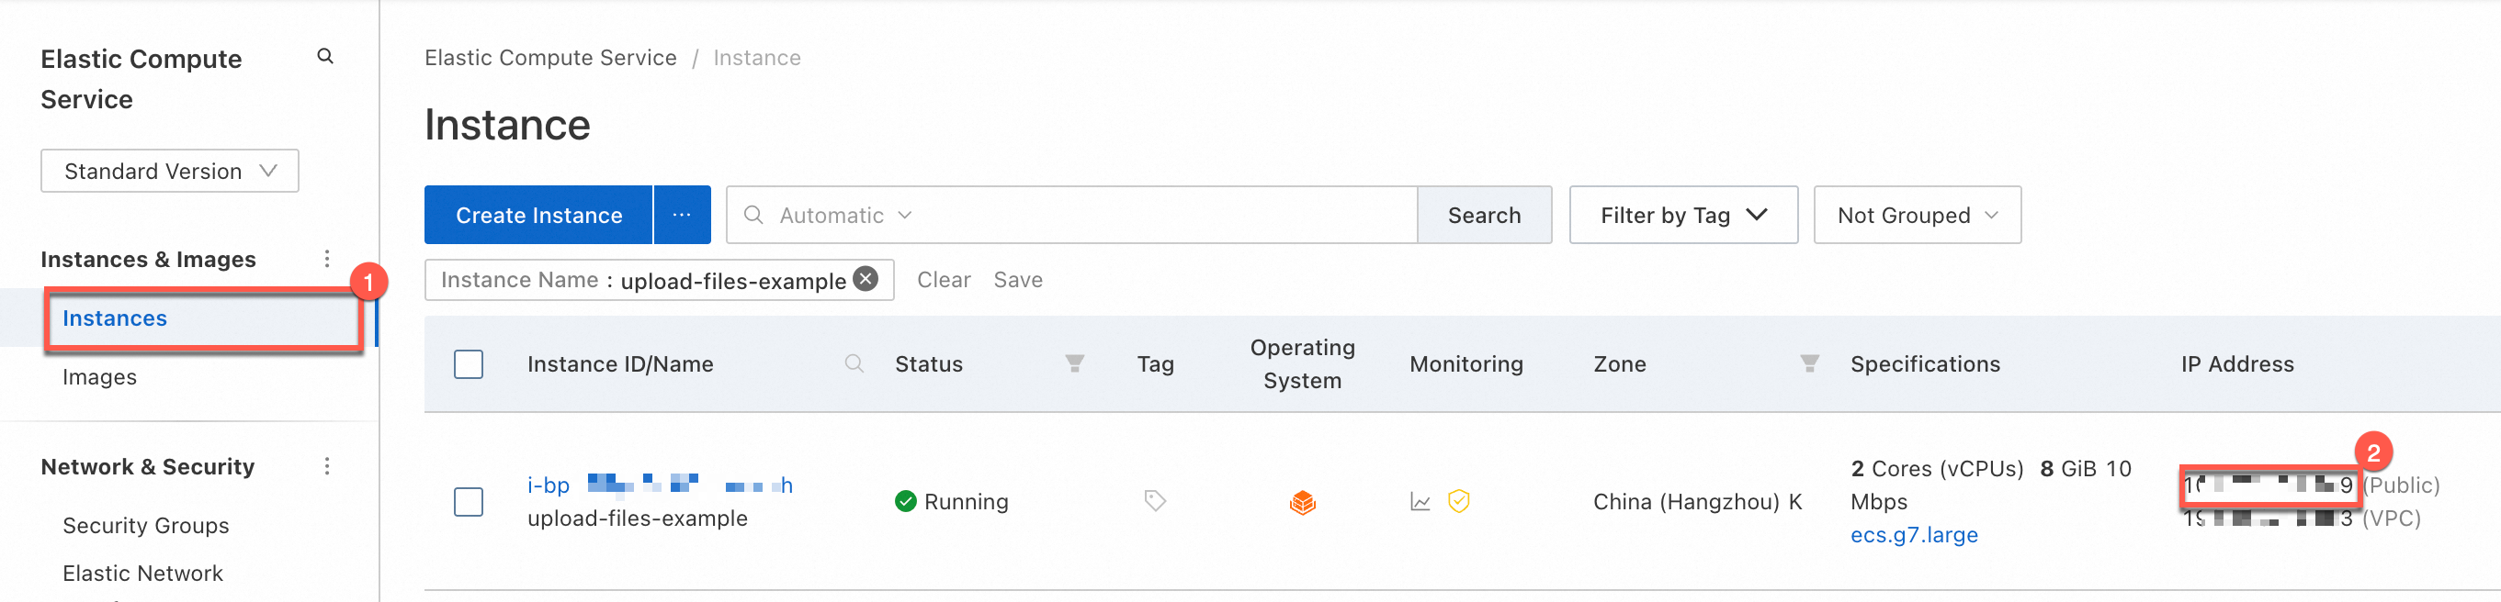View the instance monitoring chart icon

point(1420,502)
